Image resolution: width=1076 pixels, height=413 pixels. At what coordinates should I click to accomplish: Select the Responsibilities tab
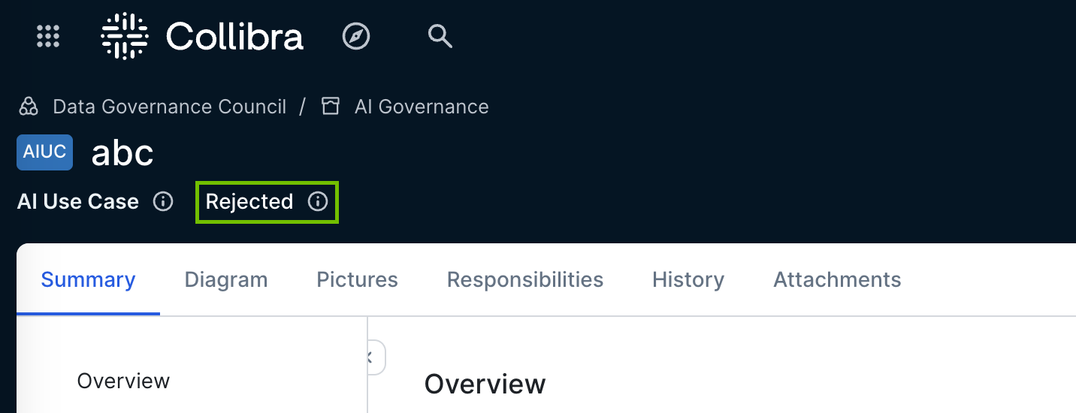coord(525,280)
